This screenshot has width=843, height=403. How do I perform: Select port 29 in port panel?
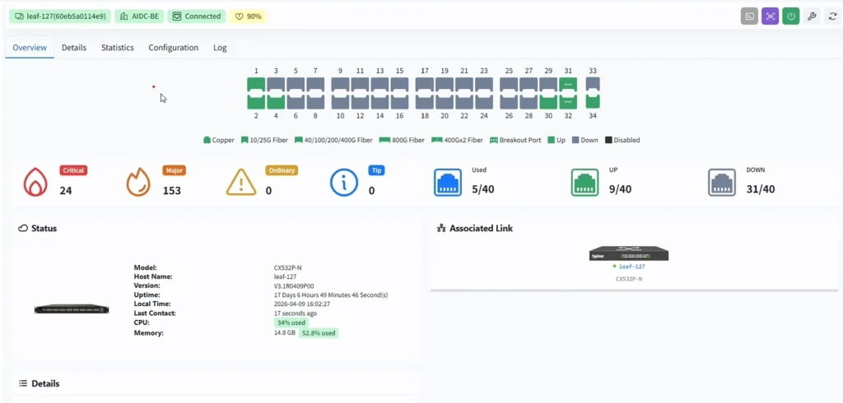[548, 85]
